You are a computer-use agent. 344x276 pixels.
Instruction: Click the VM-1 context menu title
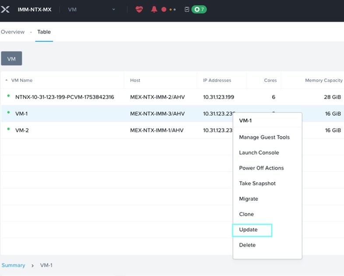245,120
